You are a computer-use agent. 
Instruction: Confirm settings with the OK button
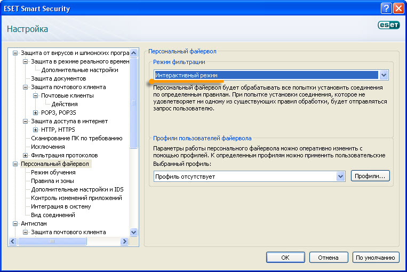285,258
